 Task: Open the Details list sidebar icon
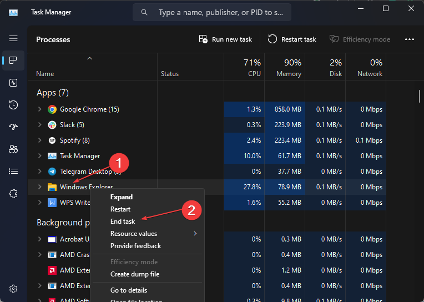click(x=13, y=172)
